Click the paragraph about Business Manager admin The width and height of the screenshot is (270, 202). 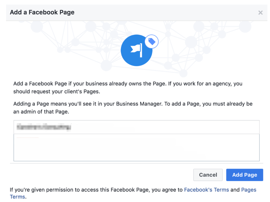133,108
